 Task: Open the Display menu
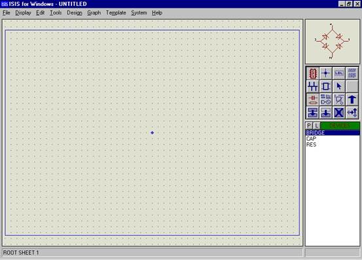coord(23,13)
